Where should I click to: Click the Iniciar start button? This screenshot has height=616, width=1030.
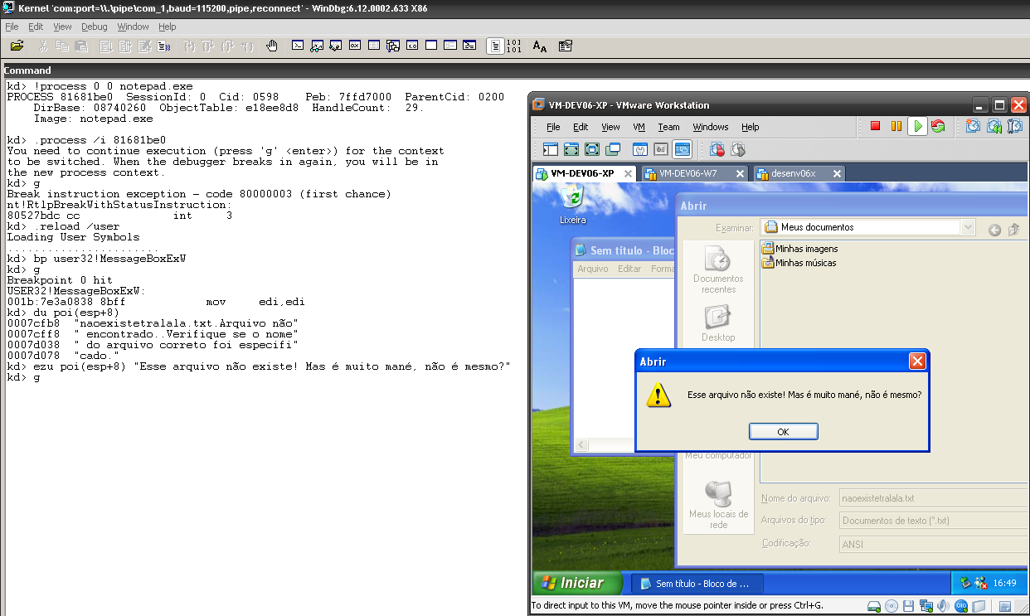coord(577,583)
